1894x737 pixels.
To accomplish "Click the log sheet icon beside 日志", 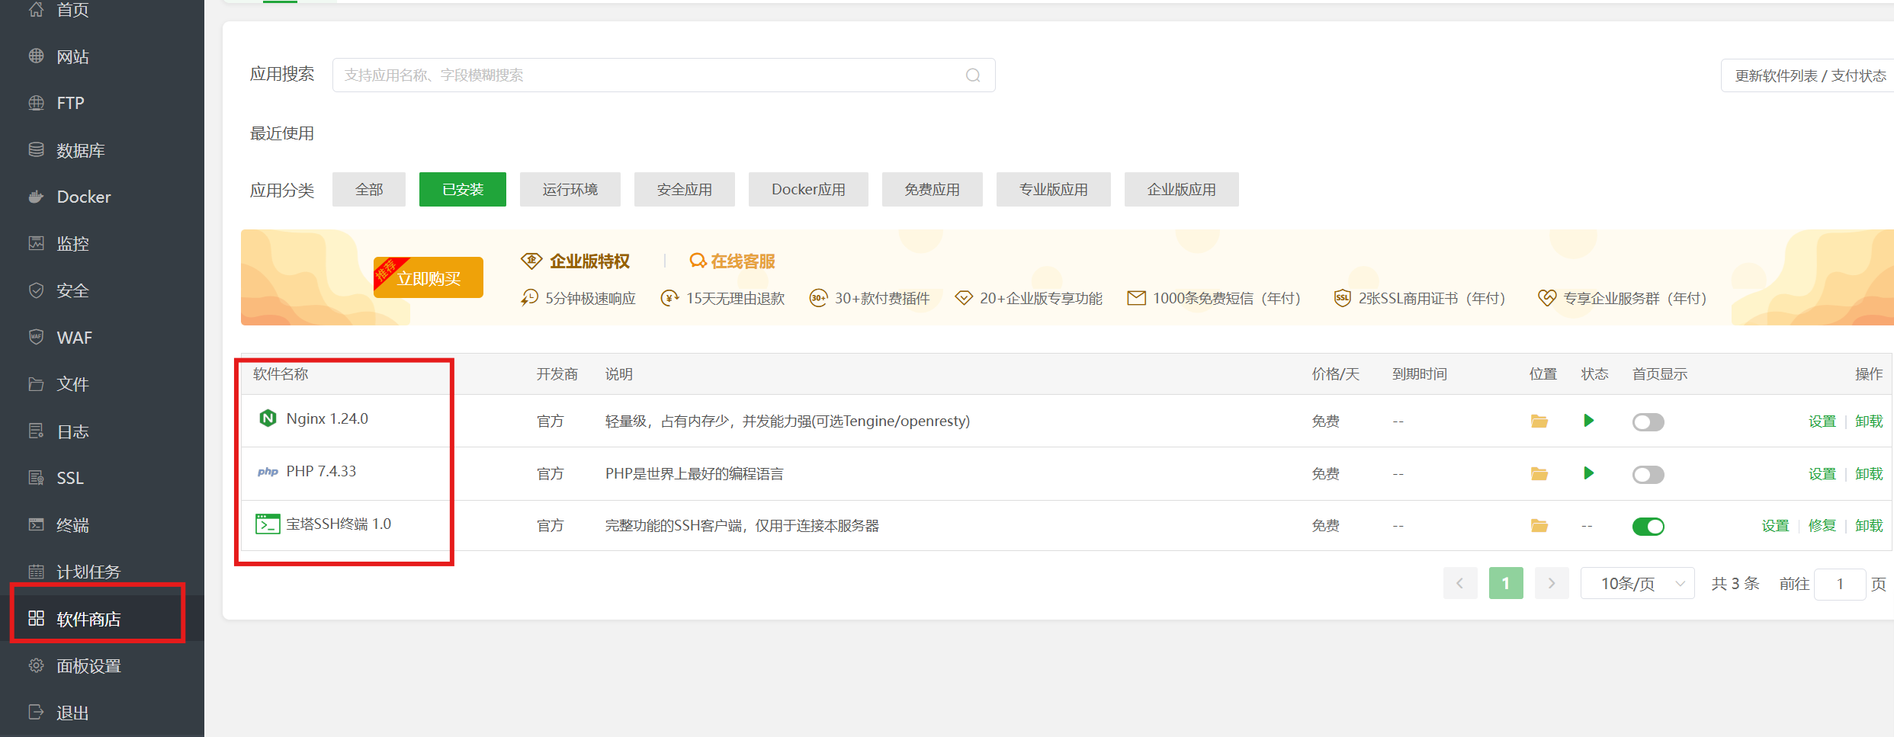I will pos(36,431).
